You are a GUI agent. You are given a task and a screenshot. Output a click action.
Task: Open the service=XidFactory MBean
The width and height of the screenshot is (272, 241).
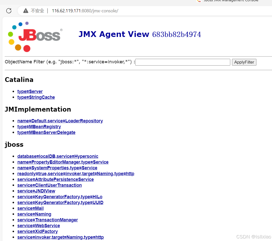pos(37,231)
